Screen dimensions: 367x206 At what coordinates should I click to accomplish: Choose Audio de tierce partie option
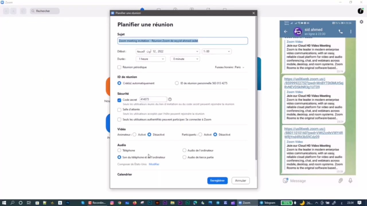click(184, 157)
